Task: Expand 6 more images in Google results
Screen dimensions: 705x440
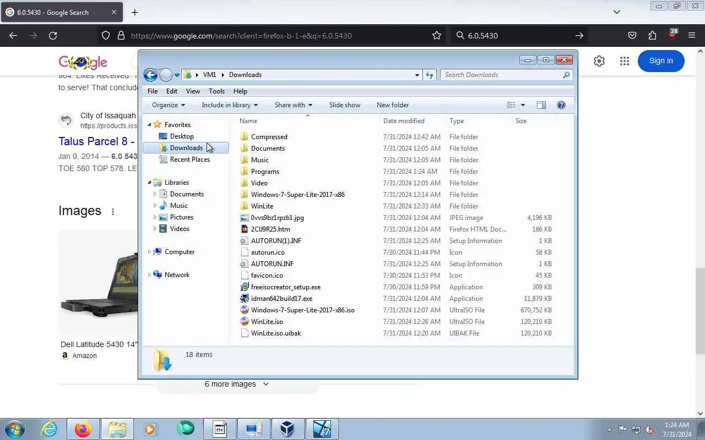Action: click(237, 384)
